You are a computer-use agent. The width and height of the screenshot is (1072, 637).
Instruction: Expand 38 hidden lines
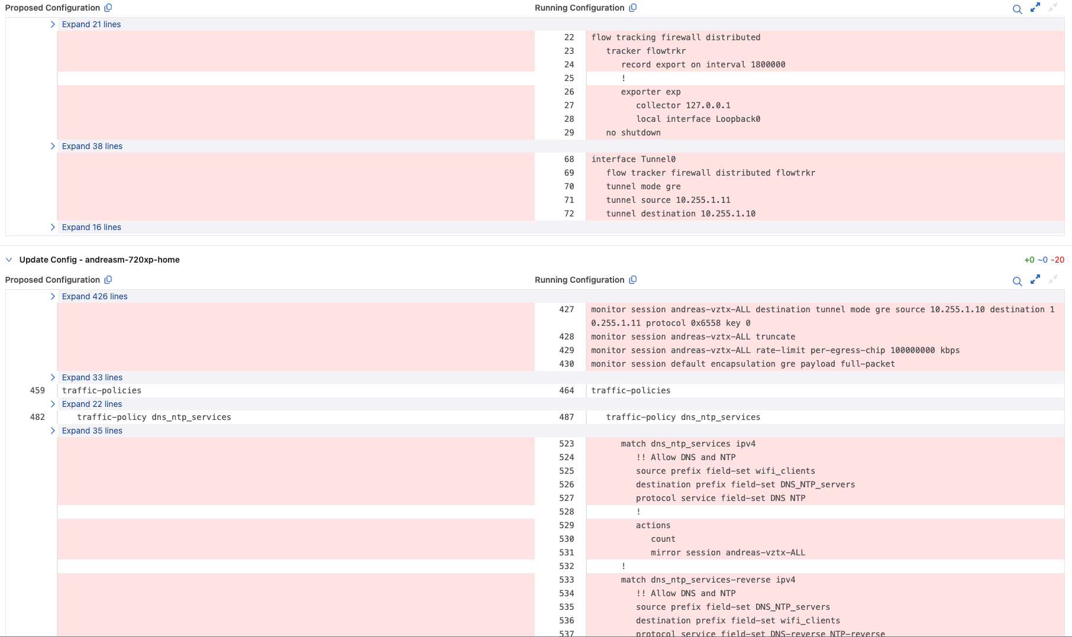(92, 146)
